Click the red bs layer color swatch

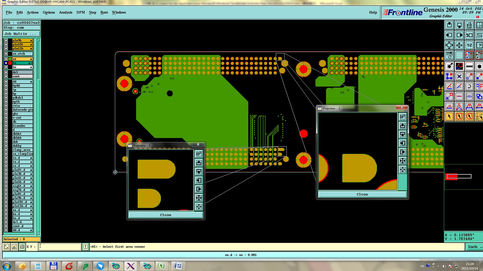click(10, 63)
